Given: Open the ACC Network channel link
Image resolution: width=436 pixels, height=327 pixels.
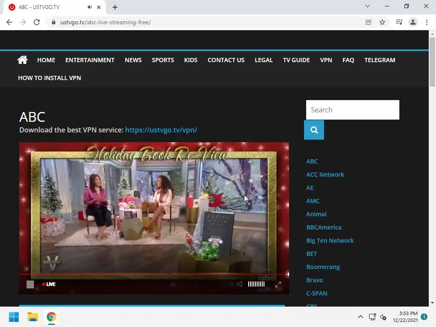Looking at the screenshot, I should pyautogui.click(x=325, y=174).
